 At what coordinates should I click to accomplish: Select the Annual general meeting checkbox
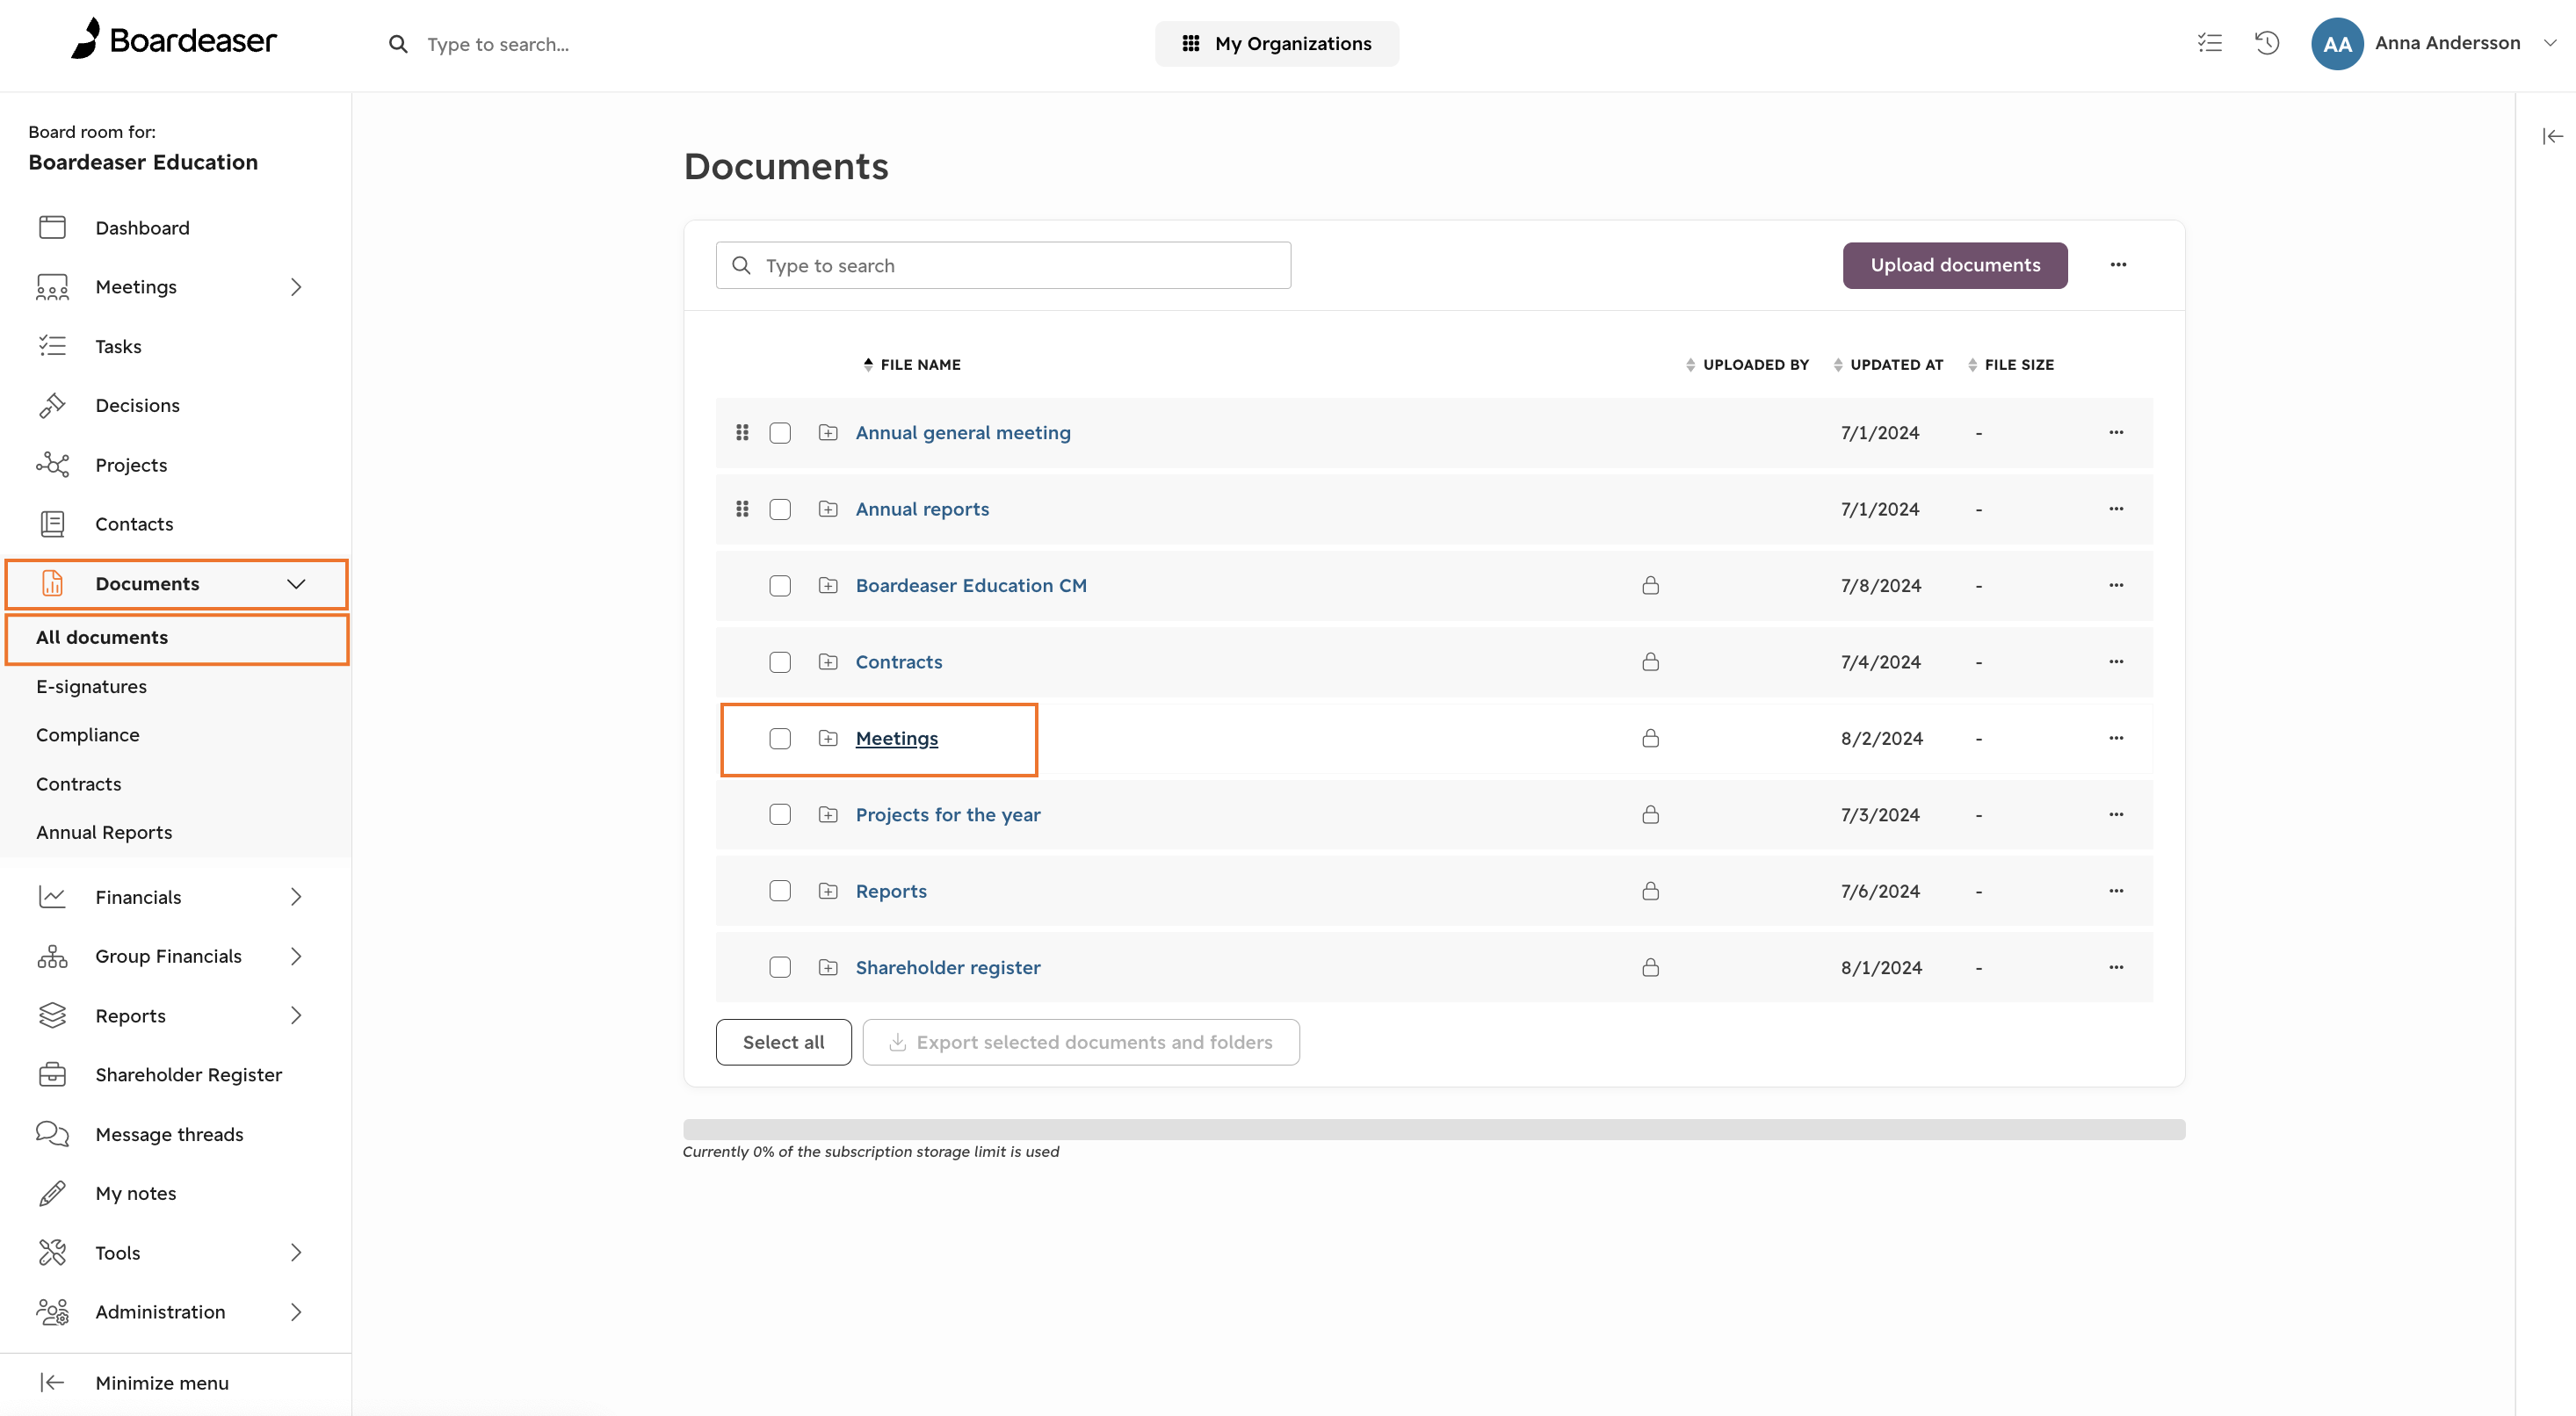pyautogui.click(x=780, y=433)
